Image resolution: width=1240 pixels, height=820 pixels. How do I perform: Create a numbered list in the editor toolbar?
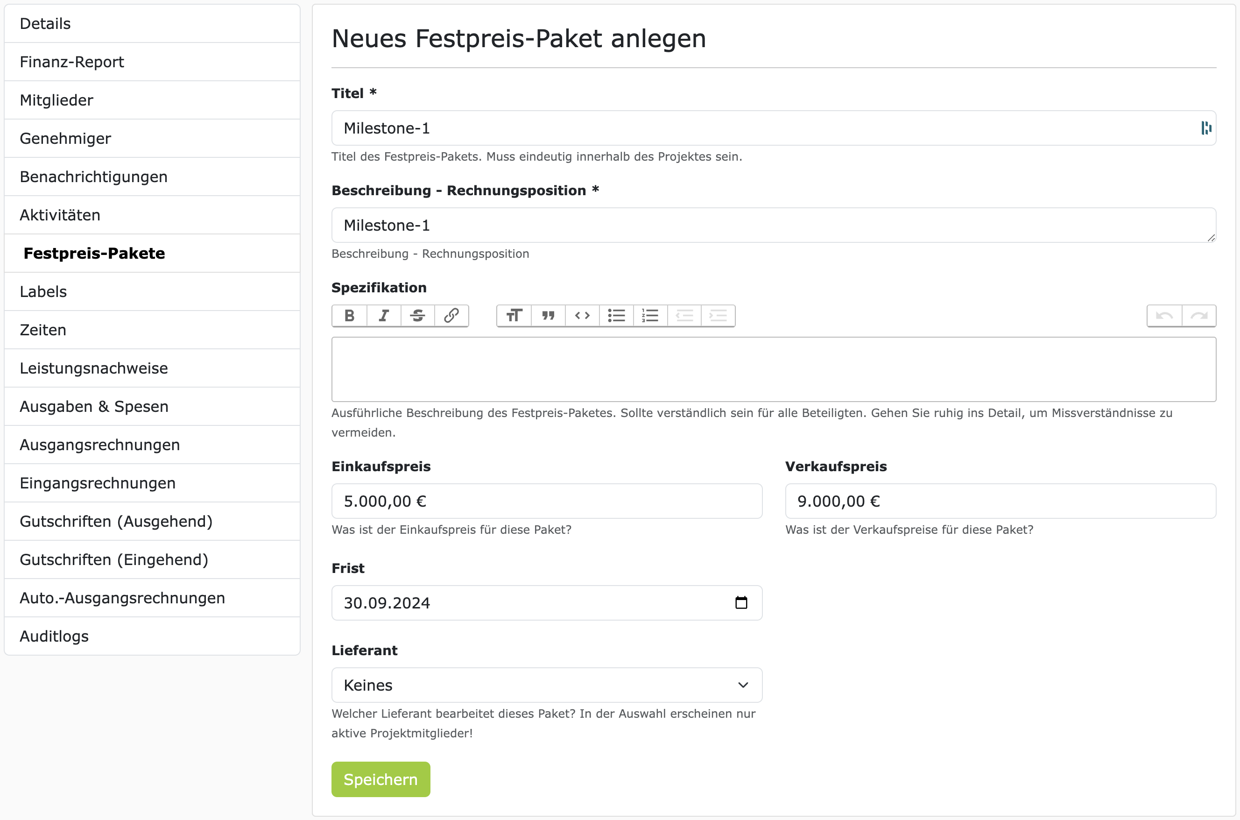pyautogui.click(x=650, y=316)
